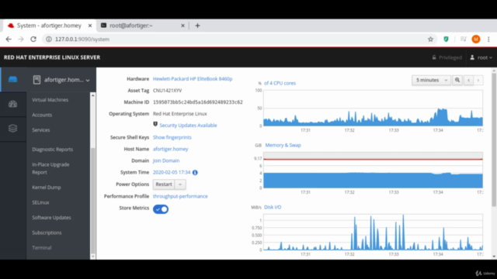Image resolution: width=497 pixels, height=279 pixels.
Task: Open dashboard gauge icon in sidebar
Action: (12, 104)
